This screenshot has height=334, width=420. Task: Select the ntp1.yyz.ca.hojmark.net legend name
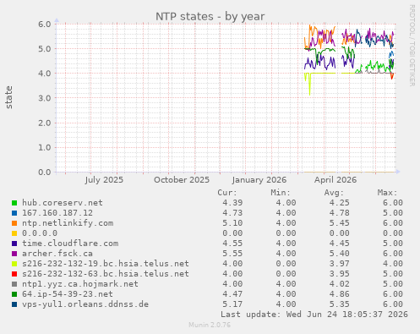[80, 284]
